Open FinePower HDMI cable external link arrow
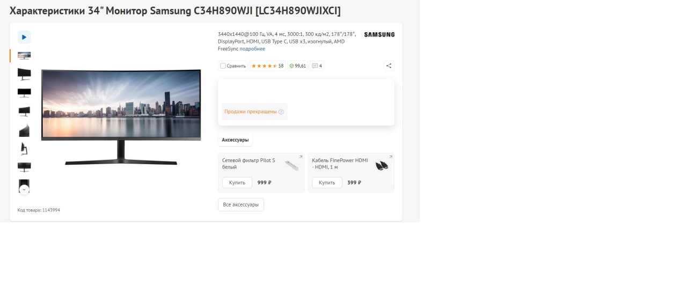The image size is (687, 287). click(391, 157)
